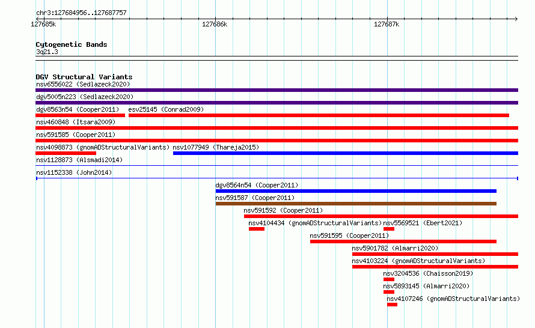This screenshot has height=328, width=535.
Task: Click the 127685k ruler label
Action: click(x=43, y=24)
